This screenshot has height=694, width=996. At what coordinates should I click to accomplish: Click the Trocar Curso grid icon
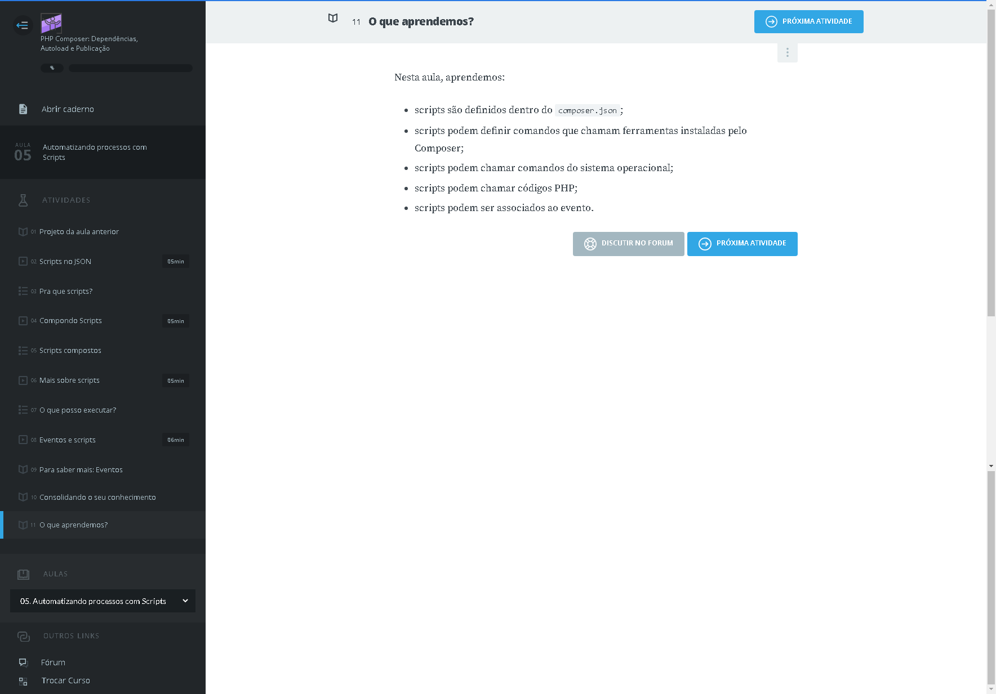click(23, 681)
